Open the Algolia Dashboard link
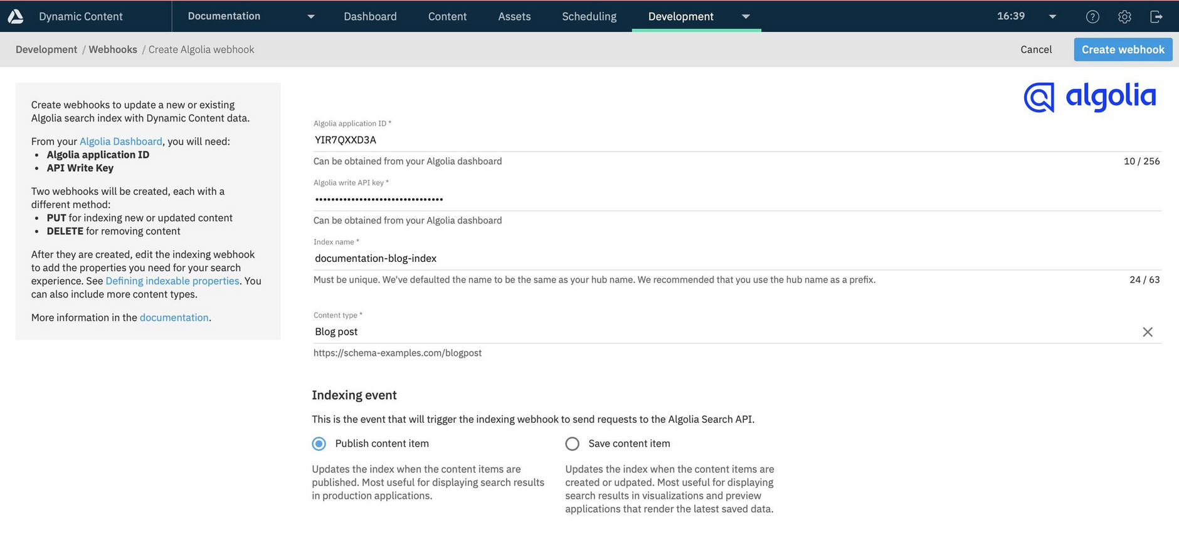The height and width of the screenshot is (535, 1179). point(120,142)
